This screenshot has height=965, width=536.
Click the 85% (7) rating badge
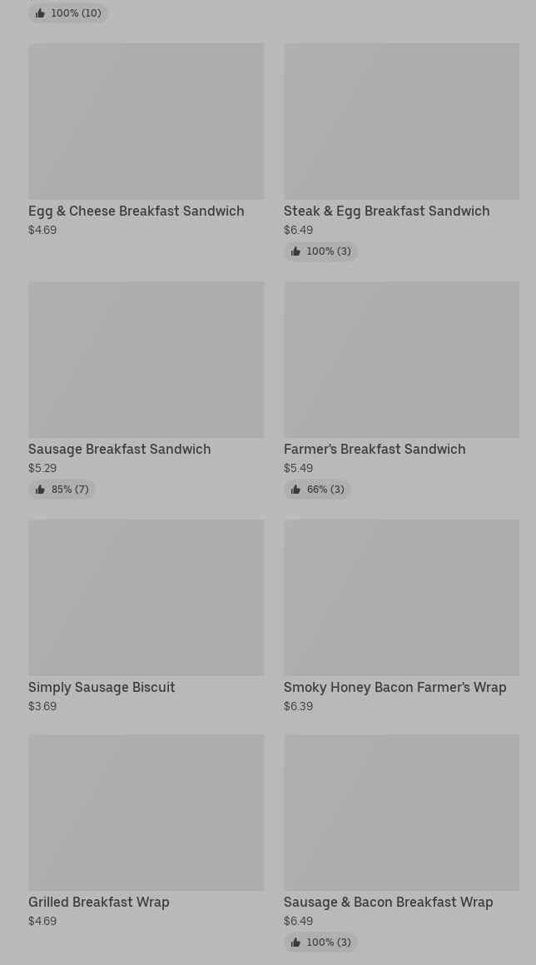point(62,490)
